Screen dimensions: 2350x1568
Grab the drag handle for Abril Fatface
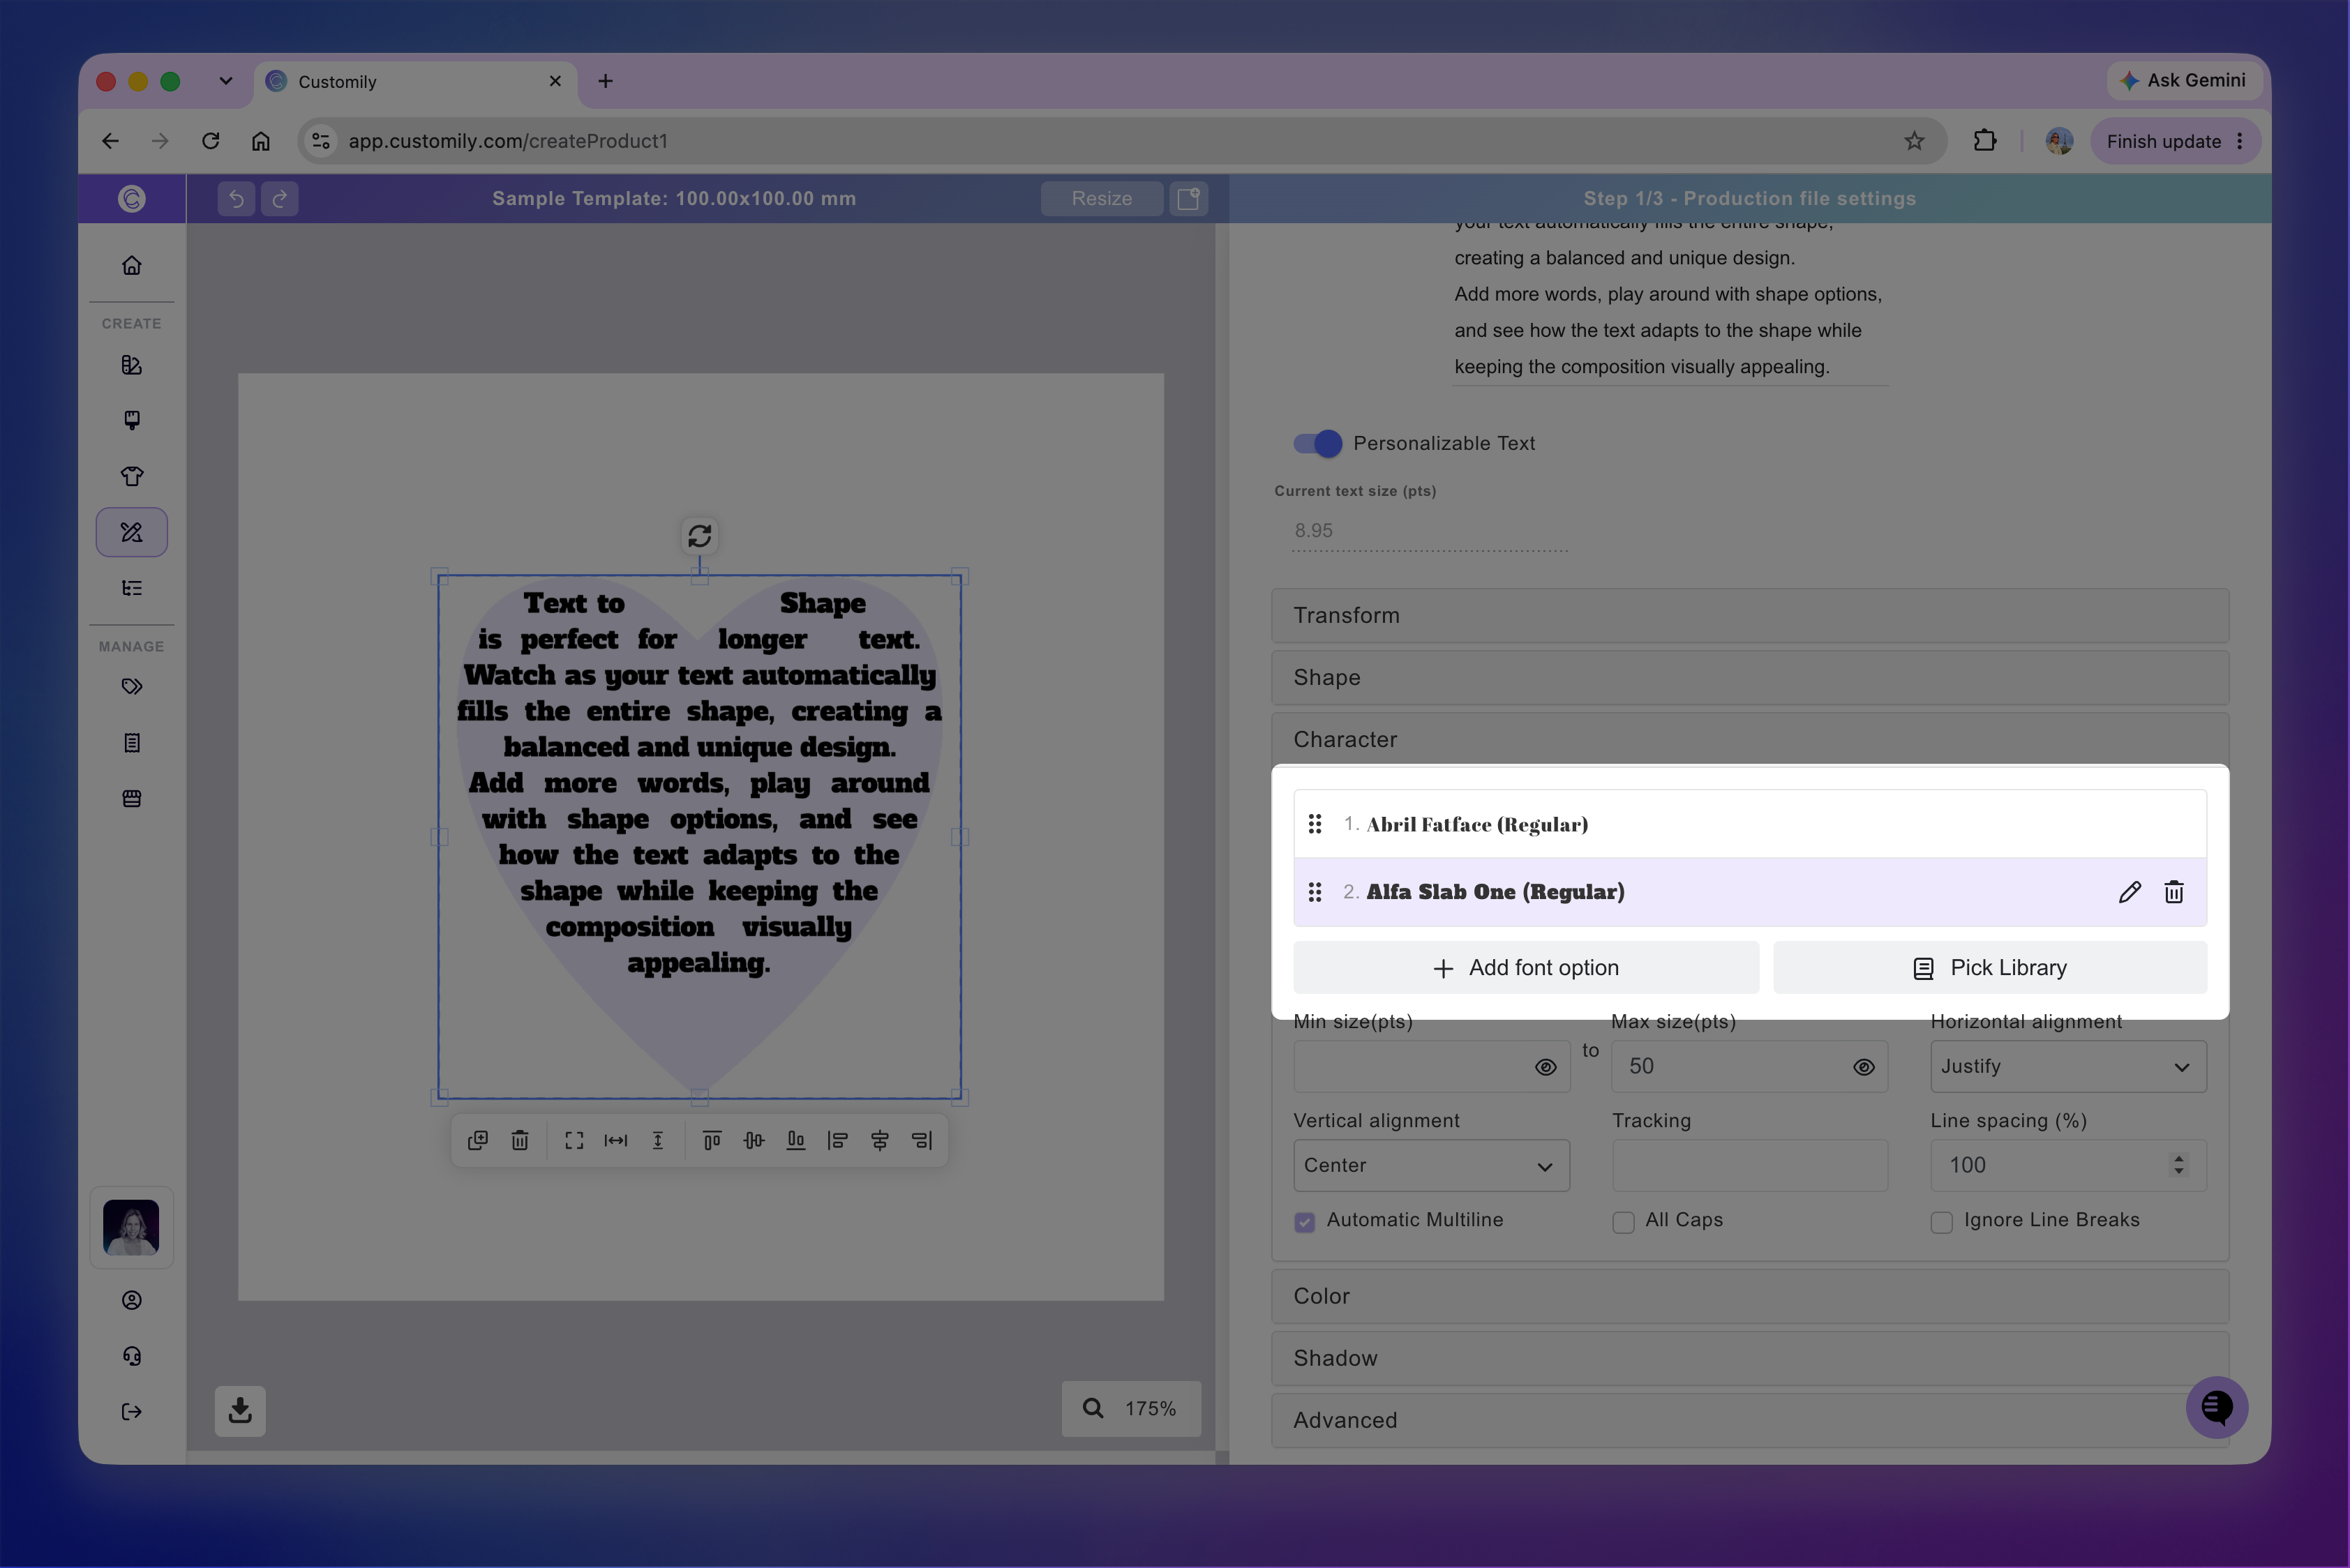click(x=1315, y=824)
